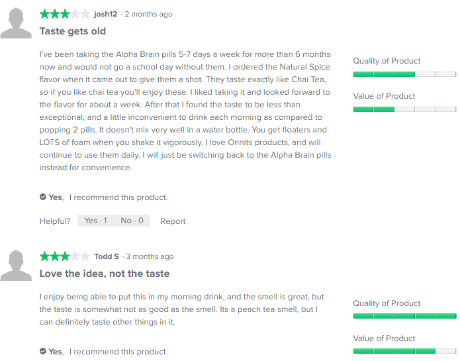Click Todd S reviewer username
This screenshot has width=460, height=361.
107,256
